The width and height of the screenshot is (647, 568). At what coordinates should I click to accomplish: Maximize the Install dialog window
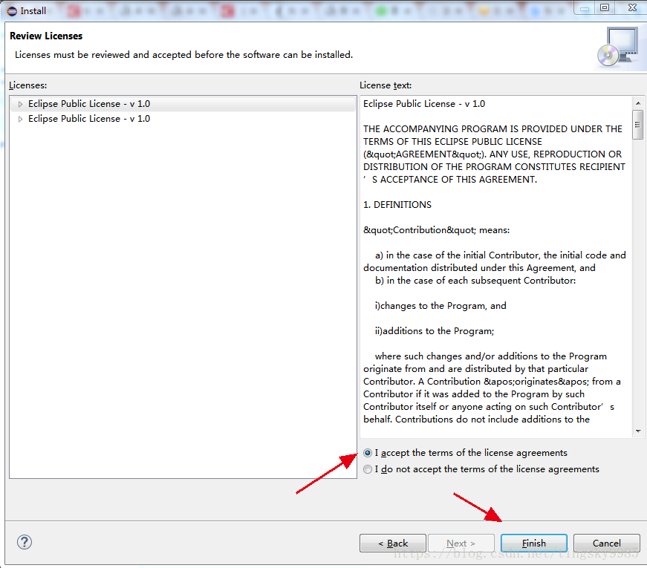[x=605, y=7]
